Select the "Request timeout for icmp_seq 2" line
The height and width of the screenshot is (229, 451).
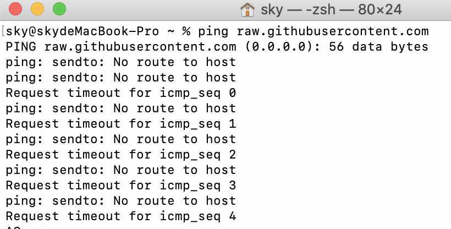[x=120, y=155]
